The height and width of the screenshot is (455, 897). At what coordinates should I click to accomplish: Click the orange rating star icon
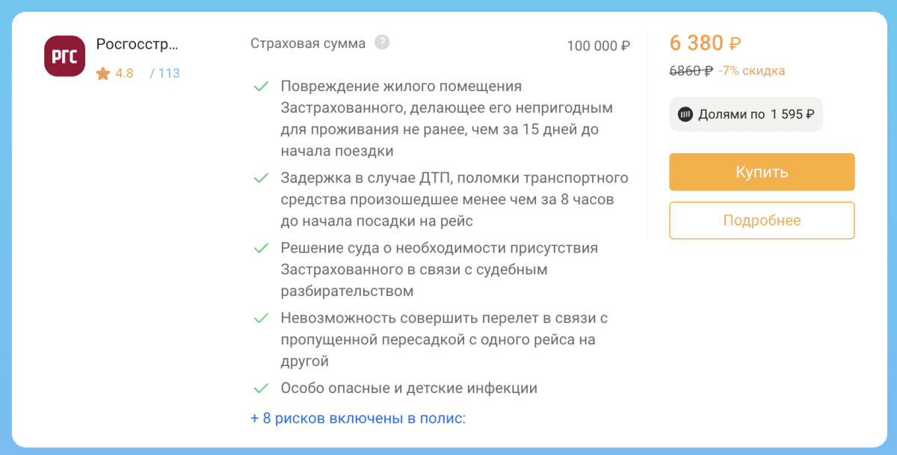click(x=102, y=74)
